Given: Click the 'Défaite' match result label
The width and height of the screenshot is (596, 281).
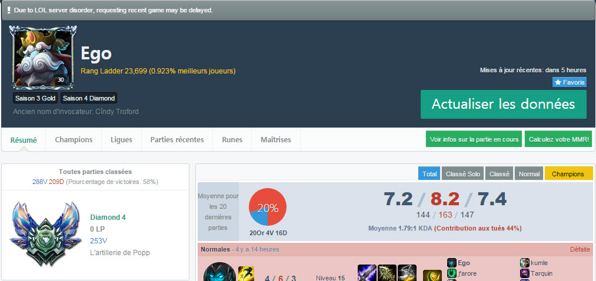Looking at the screenshot, I should pos(580,249).
